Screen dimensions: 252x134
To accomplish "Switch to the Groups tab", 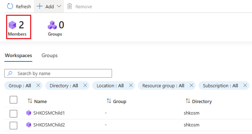I will point(50,55).
